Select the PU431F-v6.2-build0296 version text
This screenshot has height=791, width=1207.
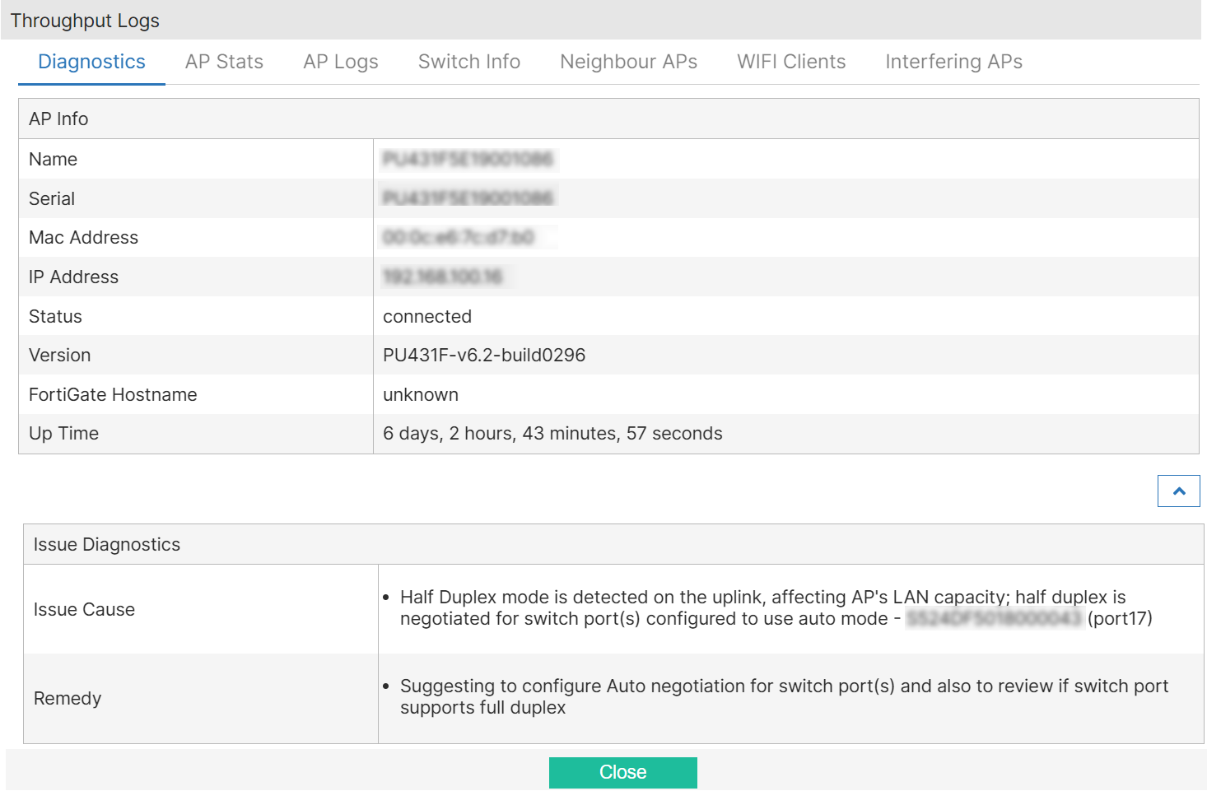(x=484, y=356)
